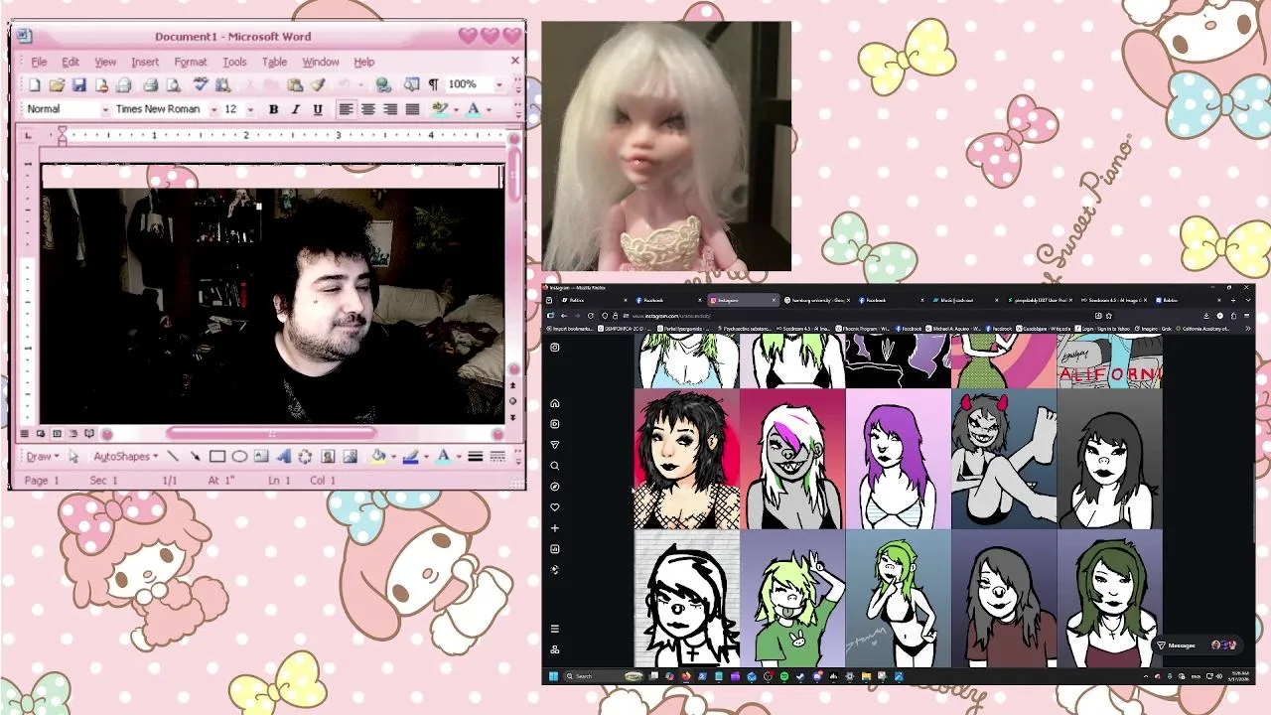Open the Format menu in Word
The height and width of the screenshot is (715, 1271).
(191, 62)
